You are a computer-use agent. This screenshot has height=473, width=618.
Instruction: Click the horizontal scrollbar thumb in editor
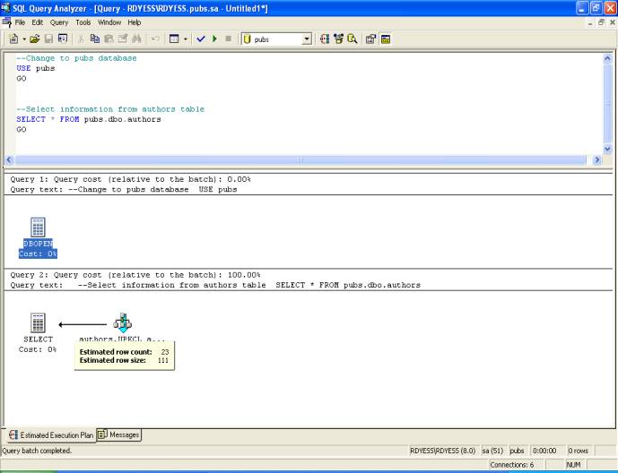pyautogui.click(x=300, y=159)
